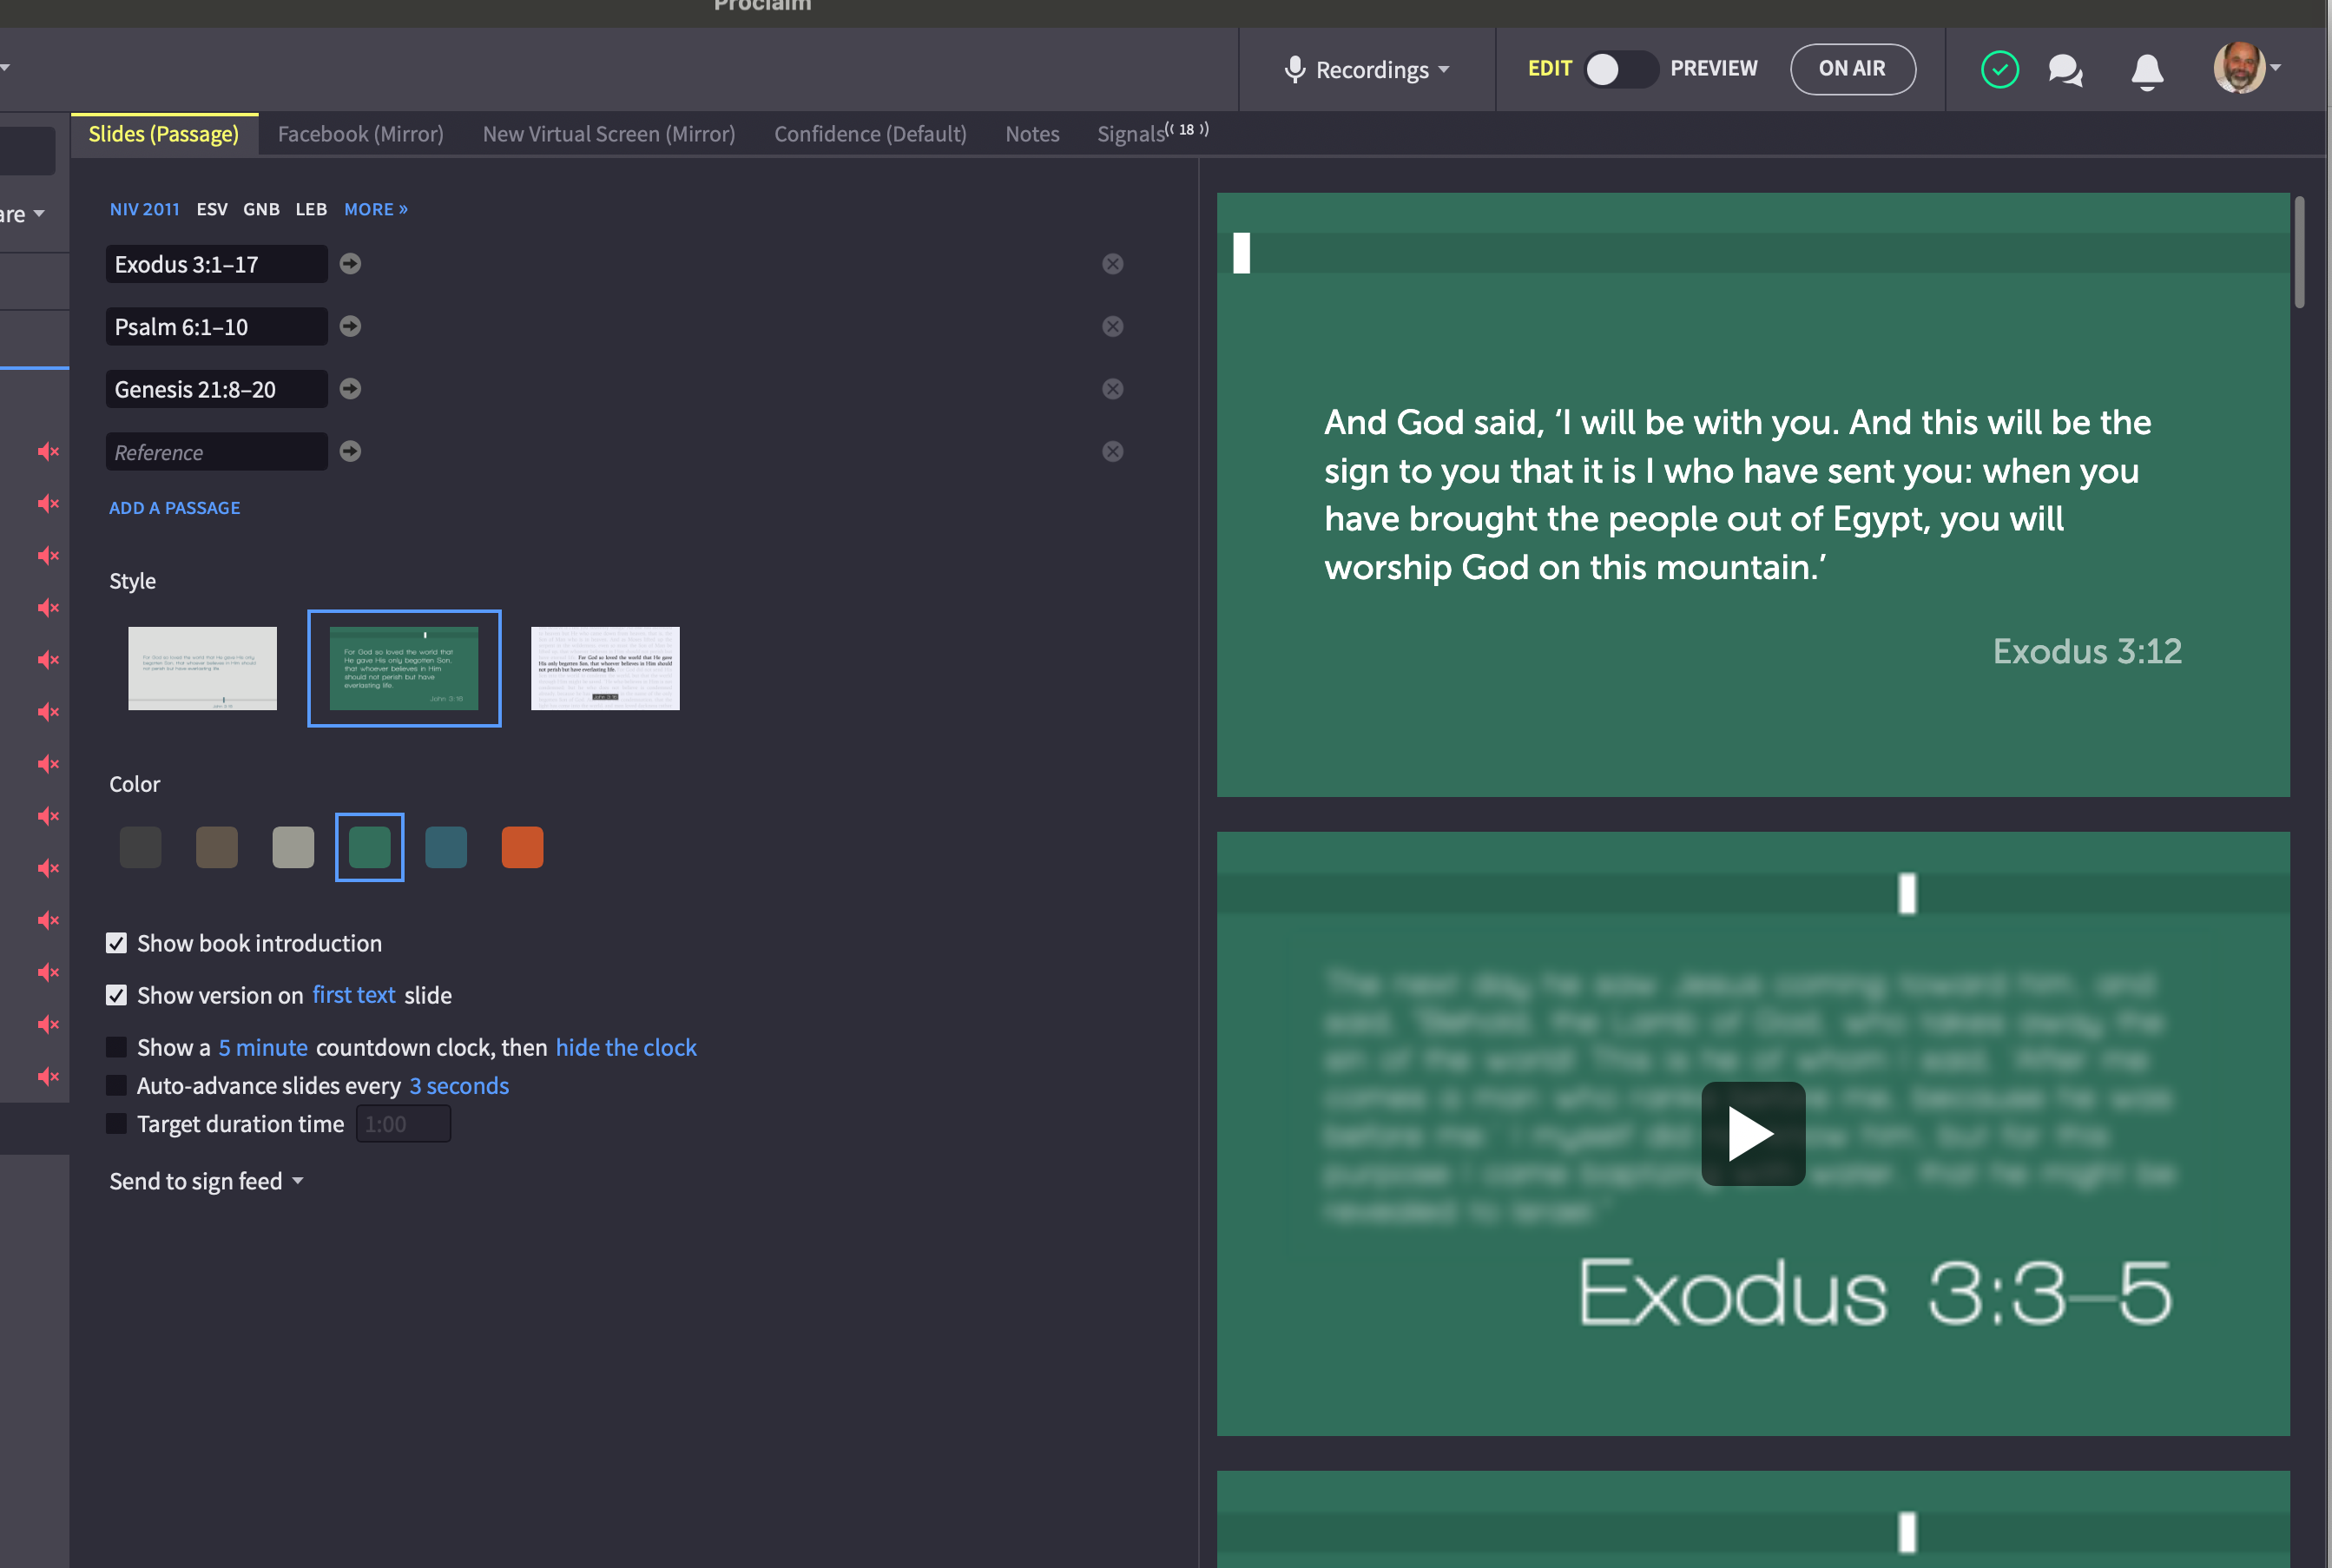Toggle the Edit/Preview switch

1620,69
